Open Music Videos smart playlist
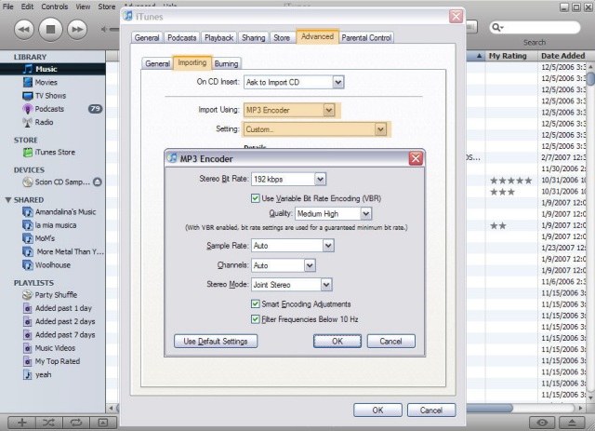The height and width of the screenshot is (431, 595). pos(55,348)
